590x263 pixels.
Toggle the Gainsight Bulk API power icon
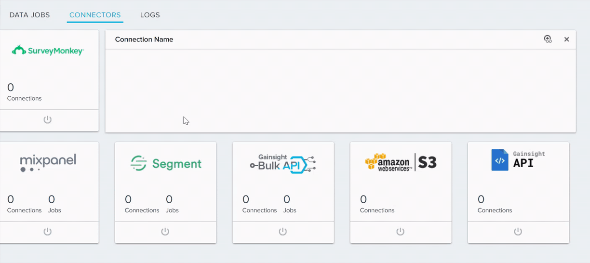click(282, 232)
